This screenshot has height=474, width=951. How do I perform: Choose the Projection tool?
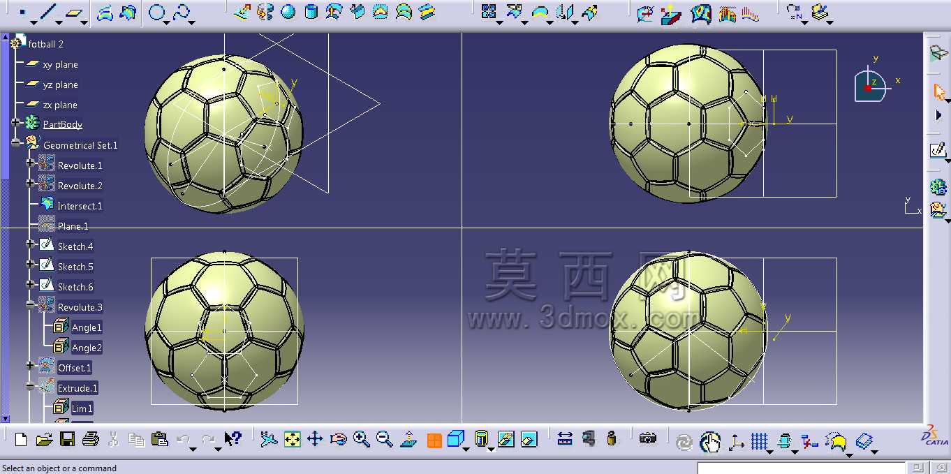coord(104,13)
